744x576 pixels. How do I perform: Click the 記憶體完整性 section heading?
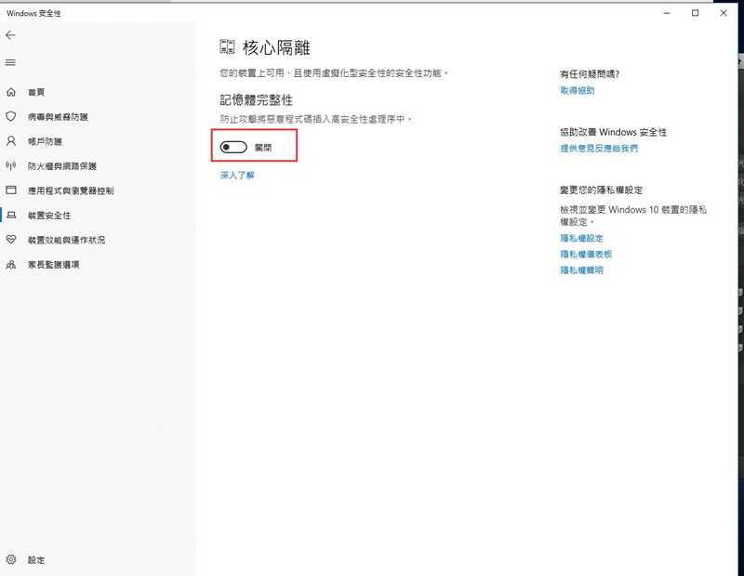tap(257, 100)
